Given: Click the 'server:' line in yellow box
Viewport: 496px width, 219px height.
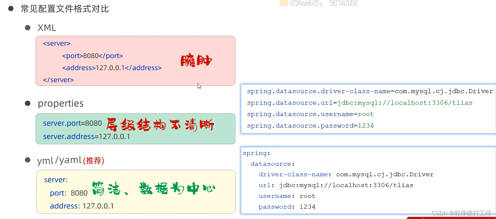Looking at the screenshot, I should [x=56, y=180].
